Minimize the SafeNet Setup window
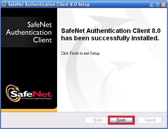The image size is (168, 129). pos(151,5)
